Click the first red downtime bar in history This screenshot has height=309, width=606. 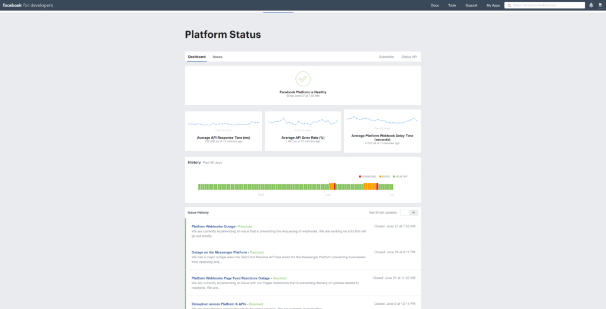pos(335,187)
